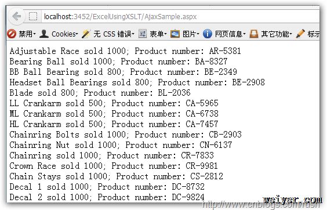Open the 其它功能 toolbar menu

(x=277, y=34)
